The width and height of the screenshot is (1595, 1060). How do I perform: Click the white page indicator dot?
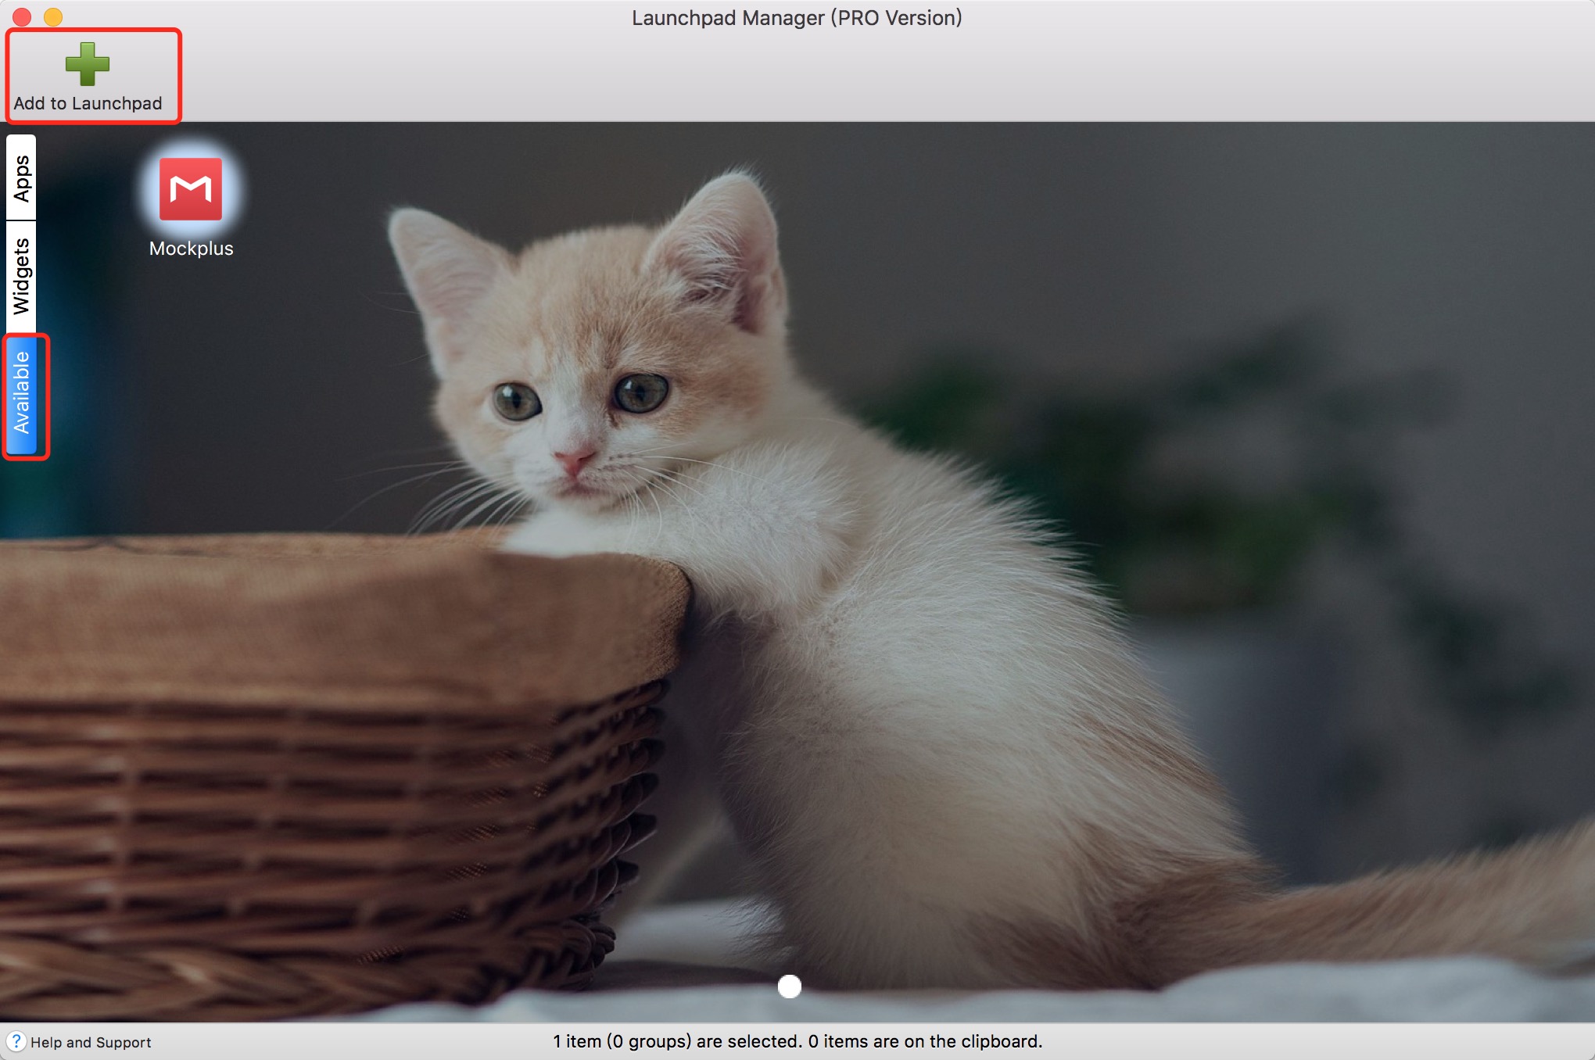click(x=790, y=987)
